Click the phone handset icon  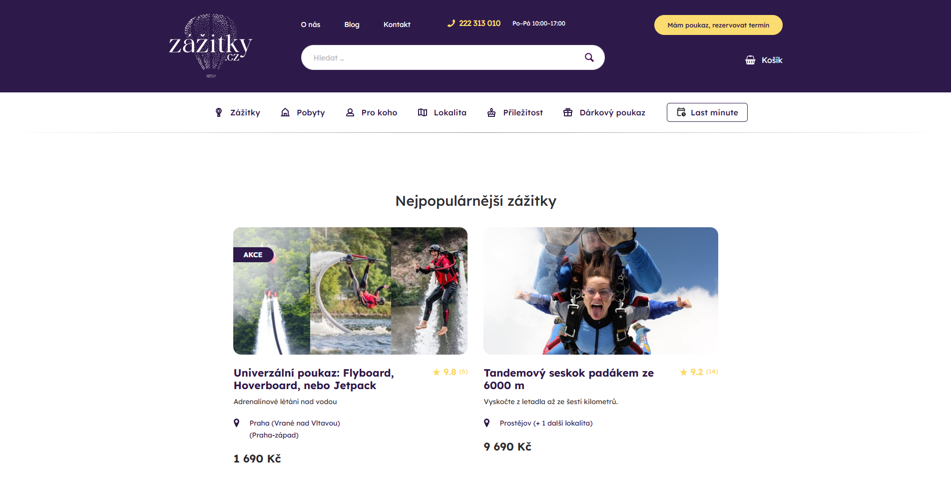(451, 23)
